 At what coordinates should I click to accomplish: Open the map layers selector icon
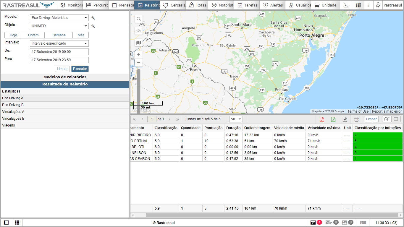[x=138, y=43]
